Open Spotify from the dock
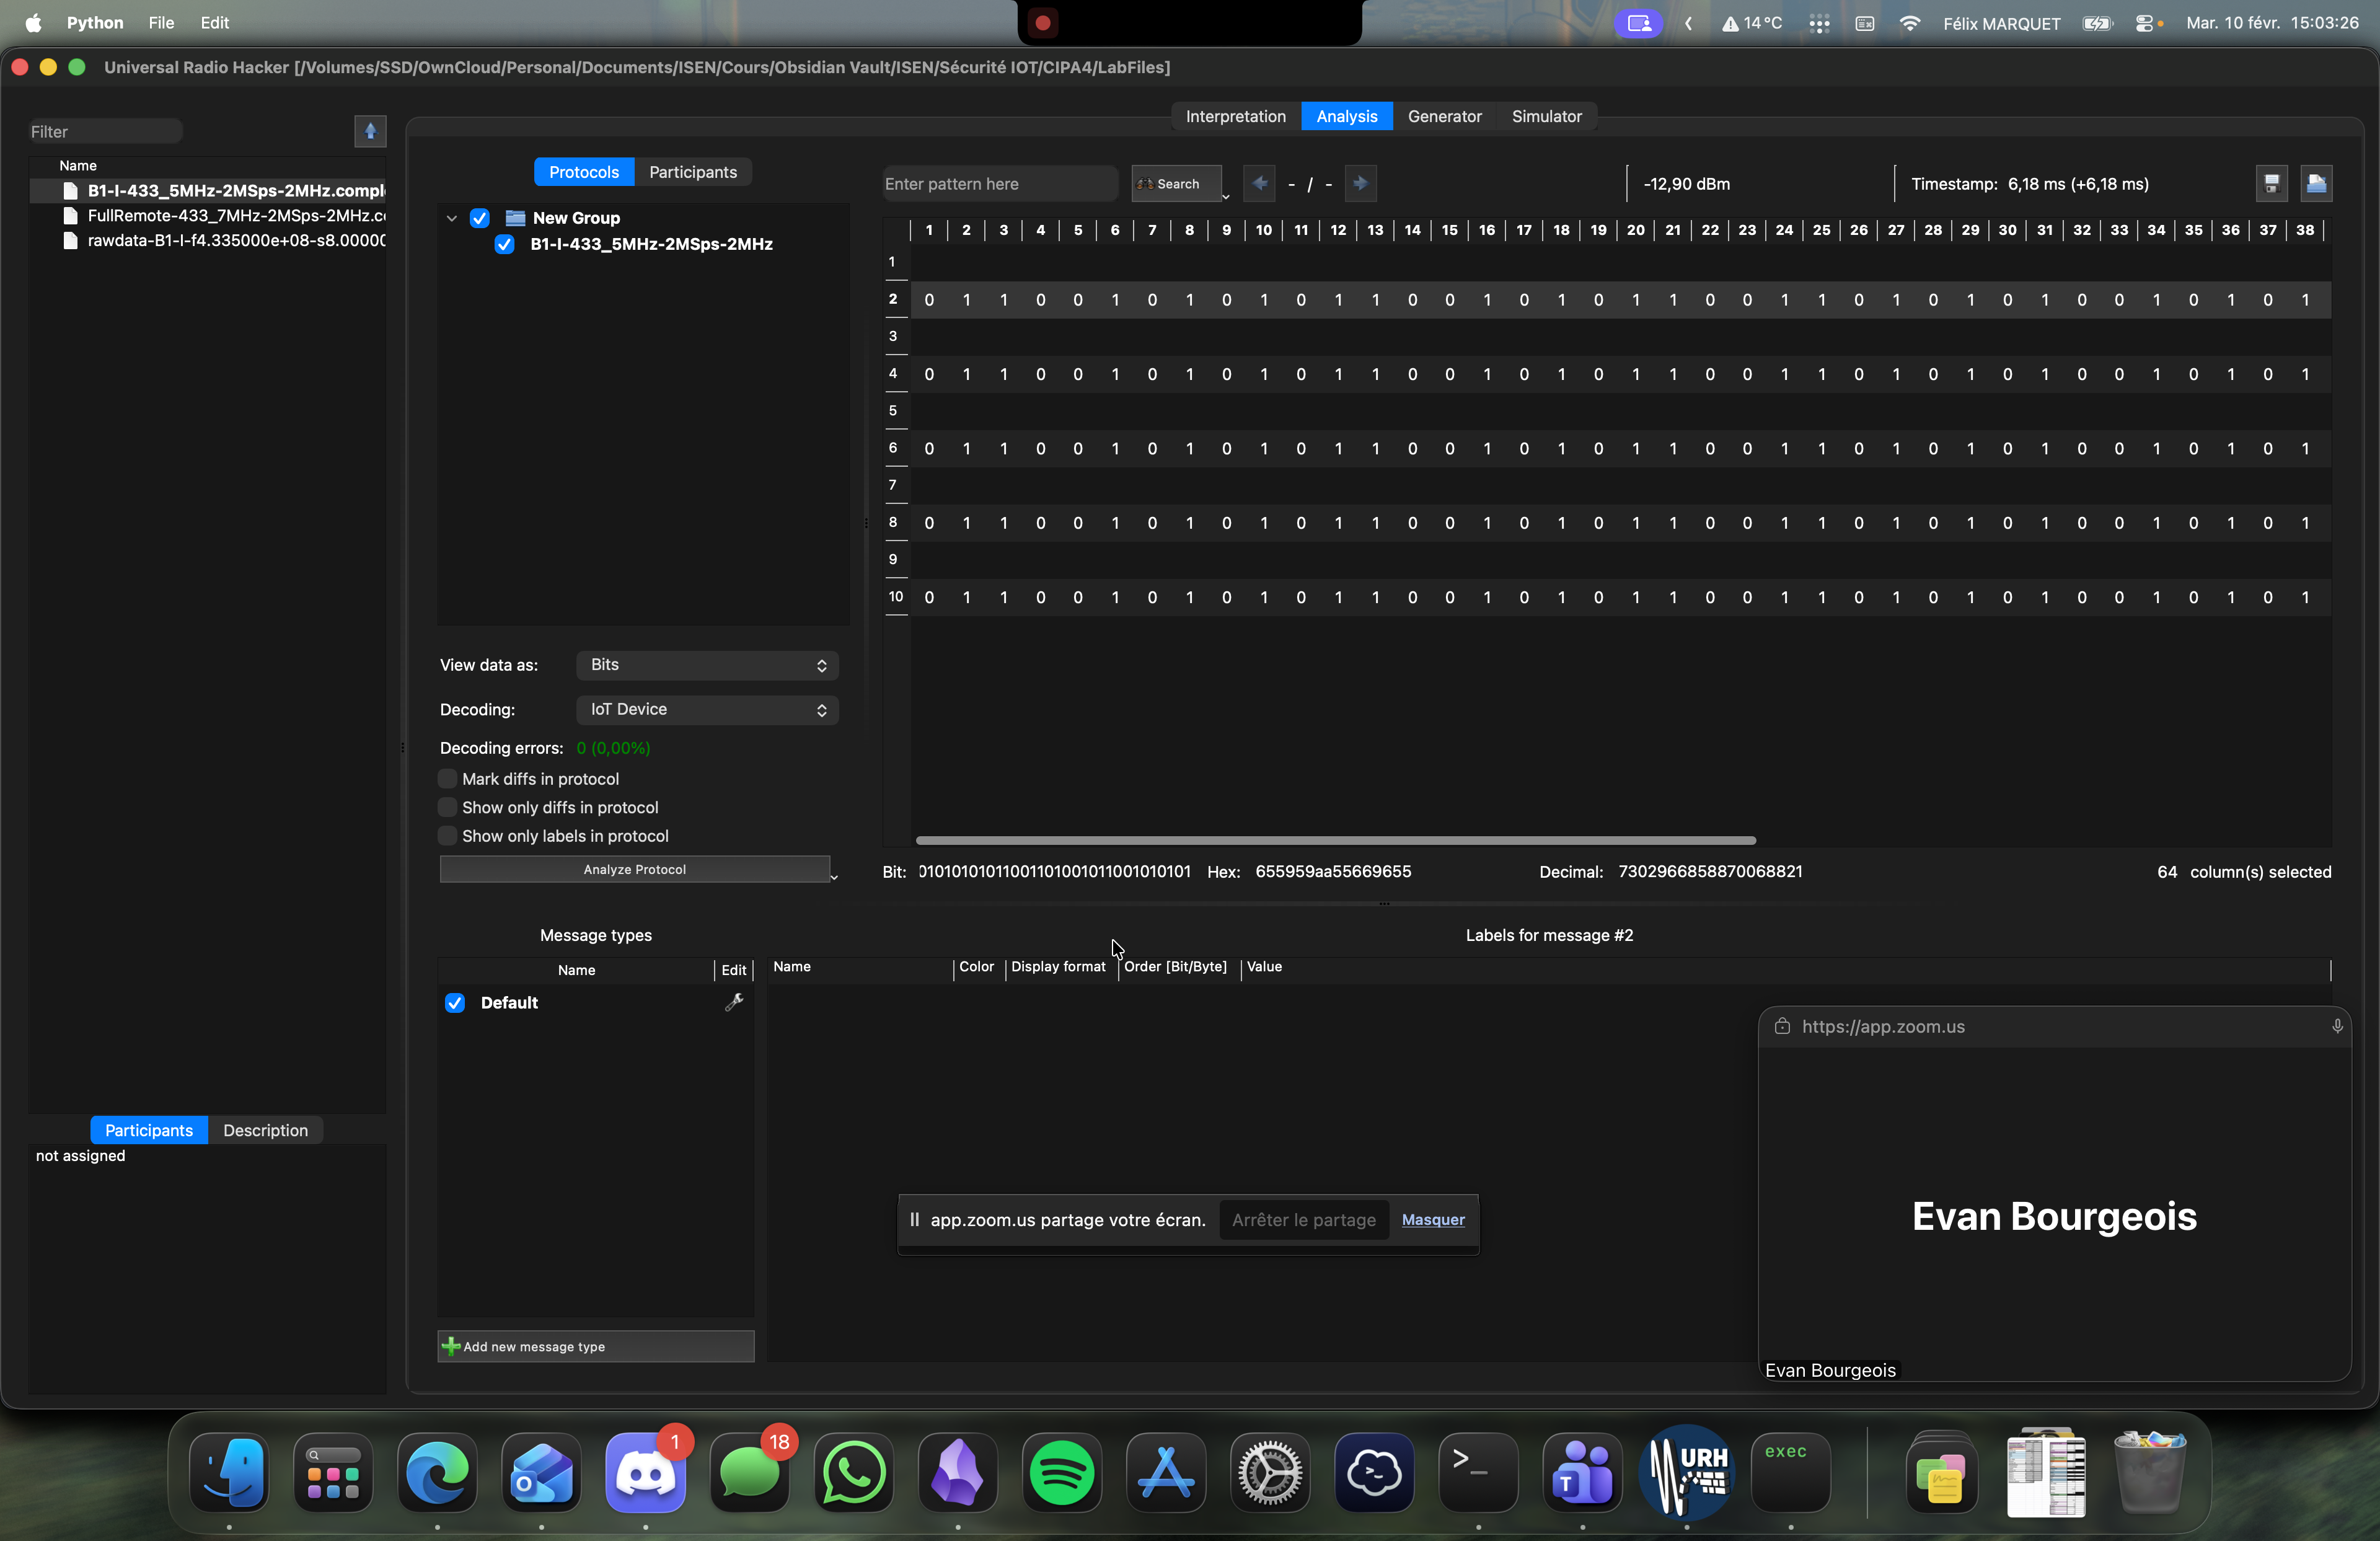Viewport: 2380px width, 1541px height. point(1061,1473)
